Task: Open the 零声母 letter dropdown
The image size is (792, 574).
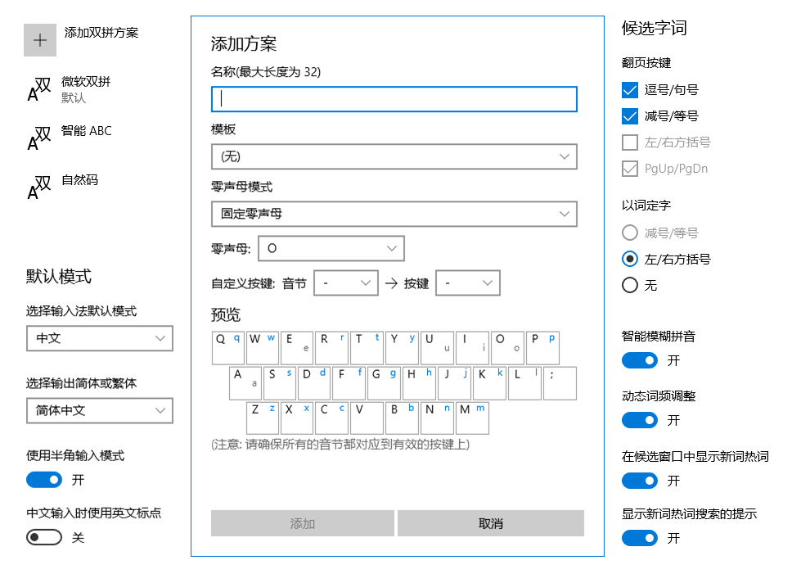Action: click(331, 248)
